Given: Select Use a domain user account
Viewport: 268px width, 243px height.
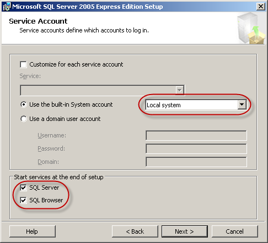Looking at the screenshot, I should [24, 119].
